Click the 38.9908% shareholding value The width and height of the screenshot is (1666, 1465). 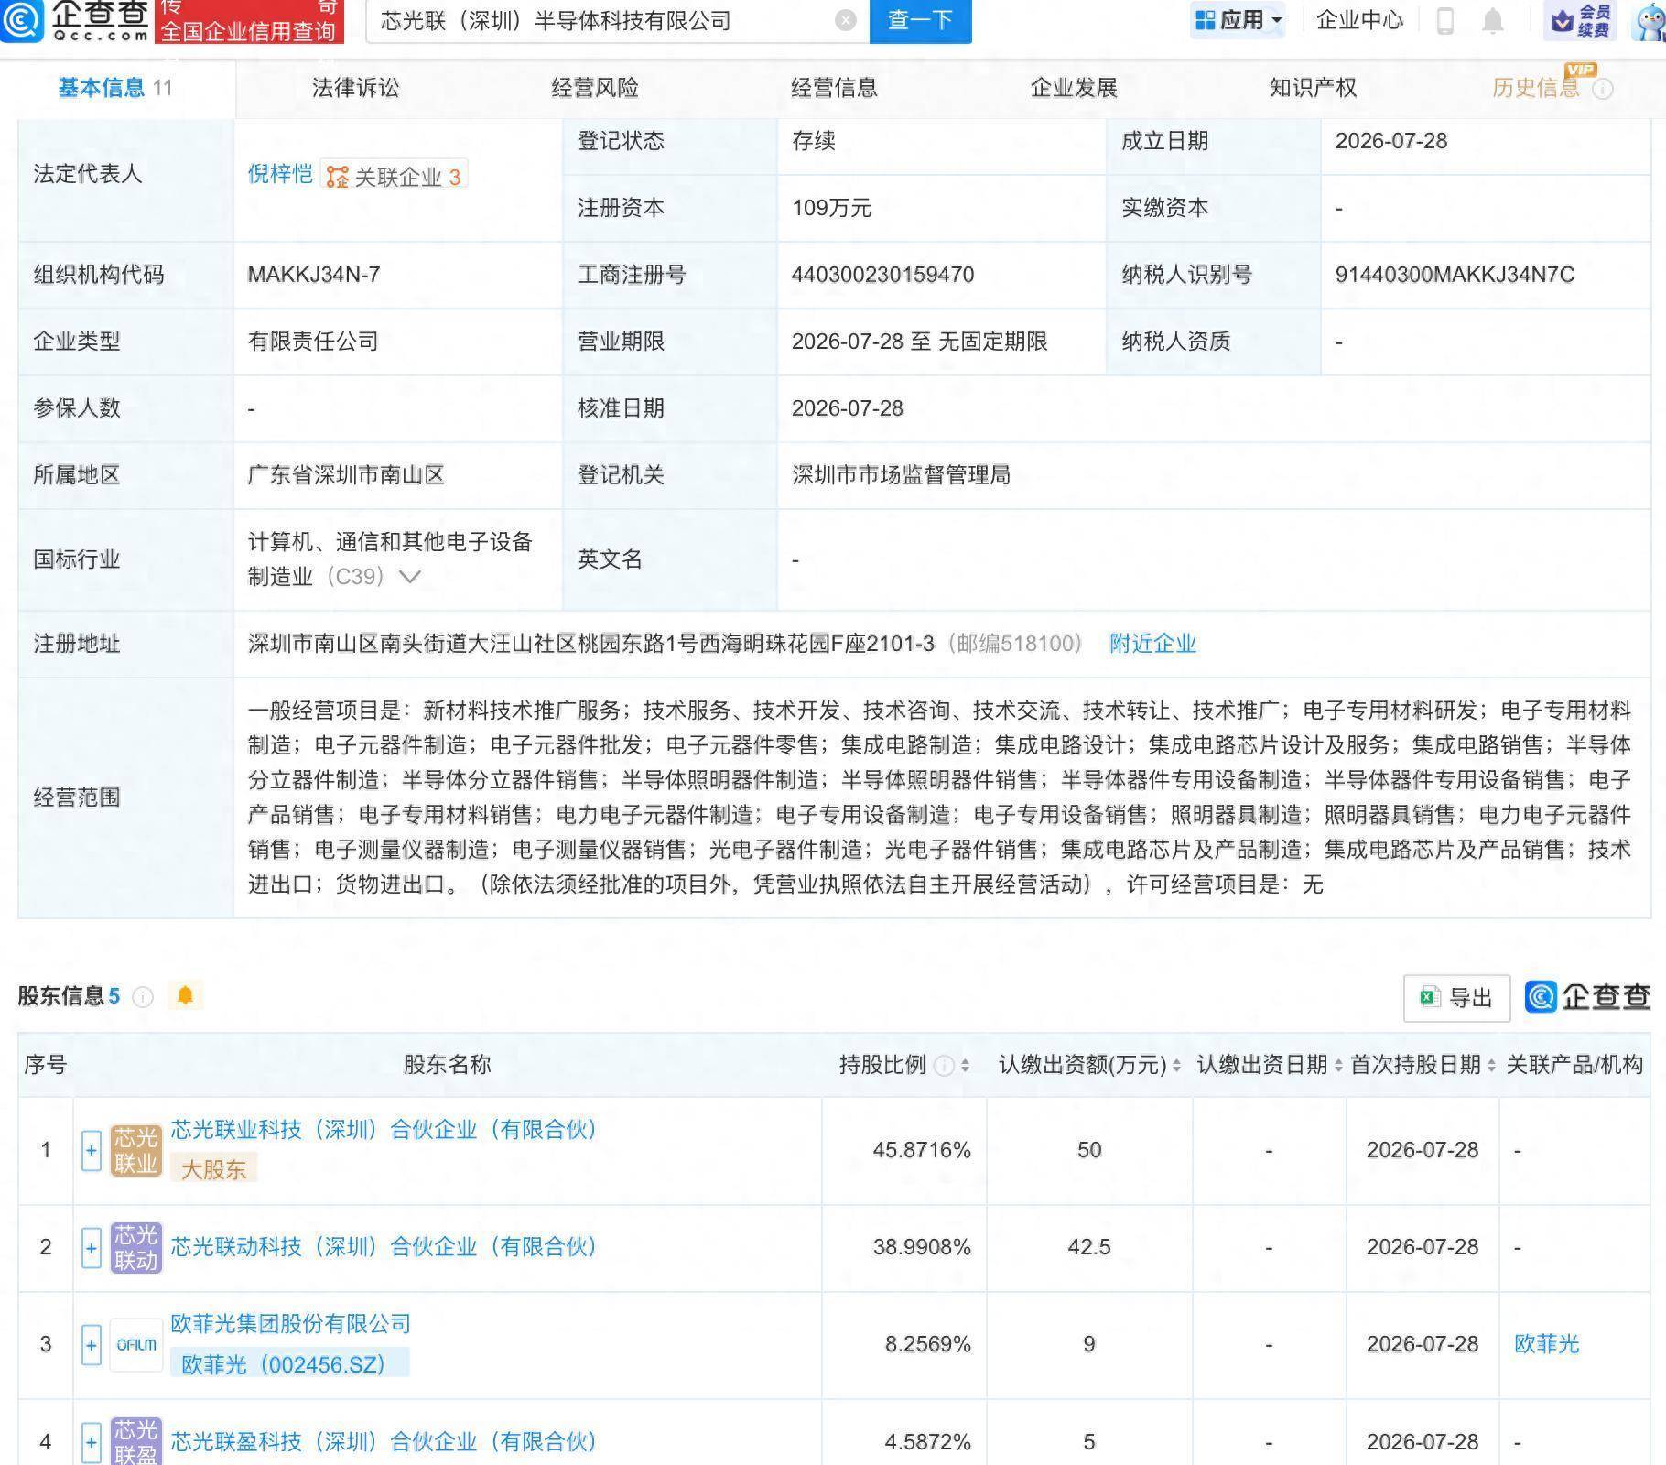(922, 1247)
